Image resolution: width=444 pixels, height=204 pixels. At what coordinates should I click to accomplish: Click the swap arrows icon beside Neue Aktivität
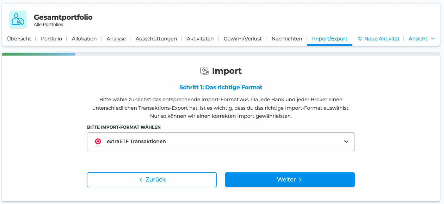pos(360,39)
